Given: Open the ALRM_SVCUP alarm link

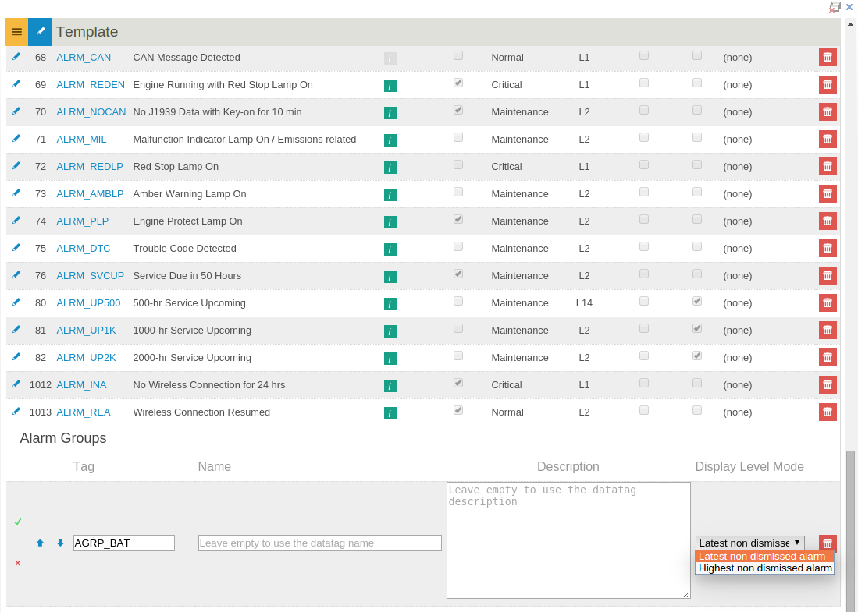Looking at the screenshot, I should (x=91, y=276).
